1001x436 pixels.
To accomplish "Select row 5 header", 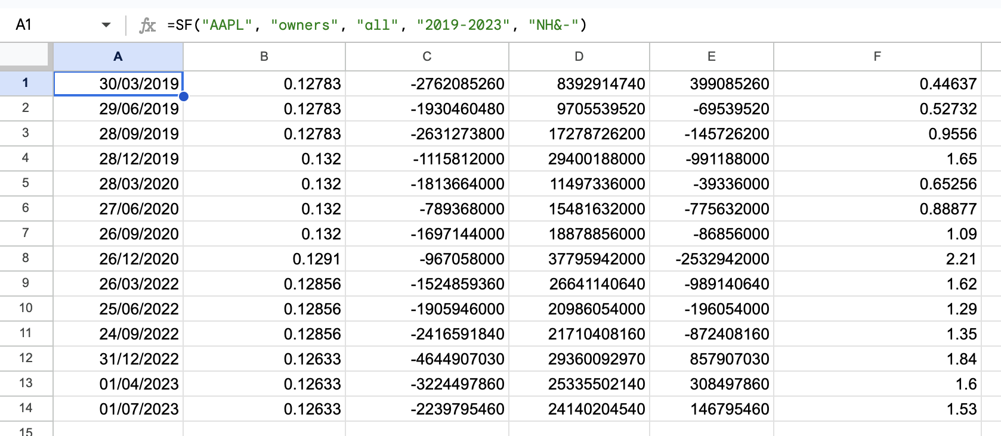I will pos(26,183).
